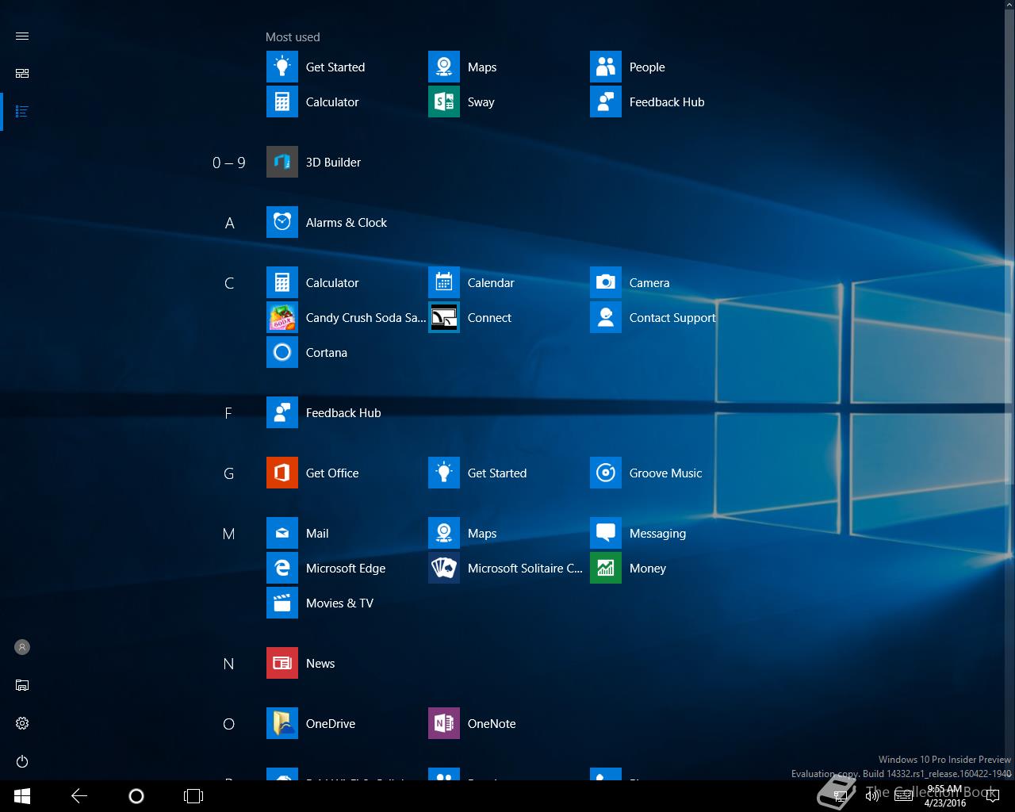Launch Cortana from app list

[346, 353]
